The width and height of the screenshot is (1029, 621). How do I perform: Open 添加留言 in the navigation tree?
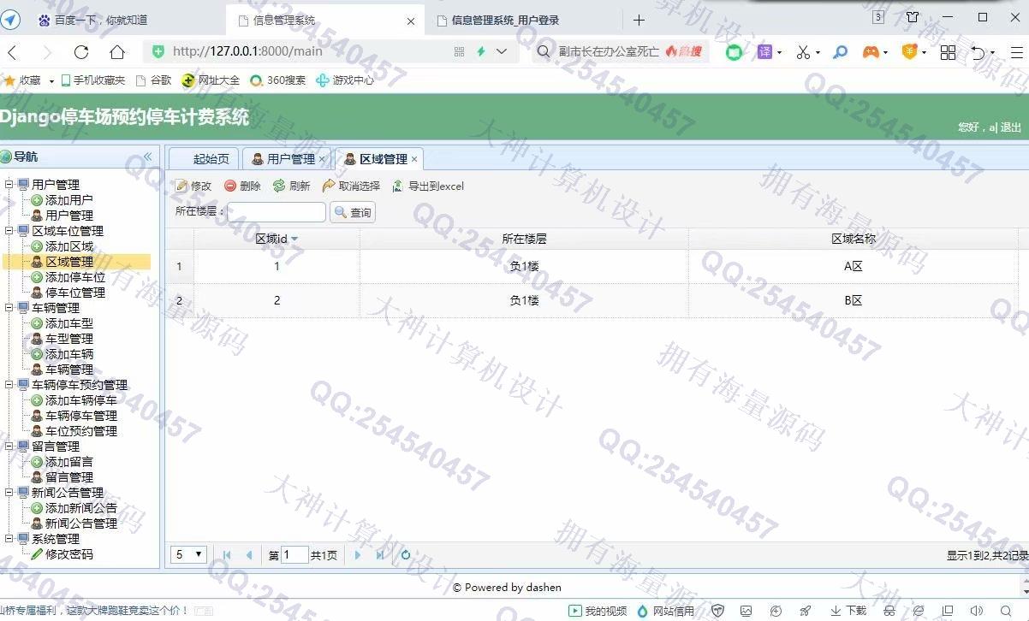68,461
